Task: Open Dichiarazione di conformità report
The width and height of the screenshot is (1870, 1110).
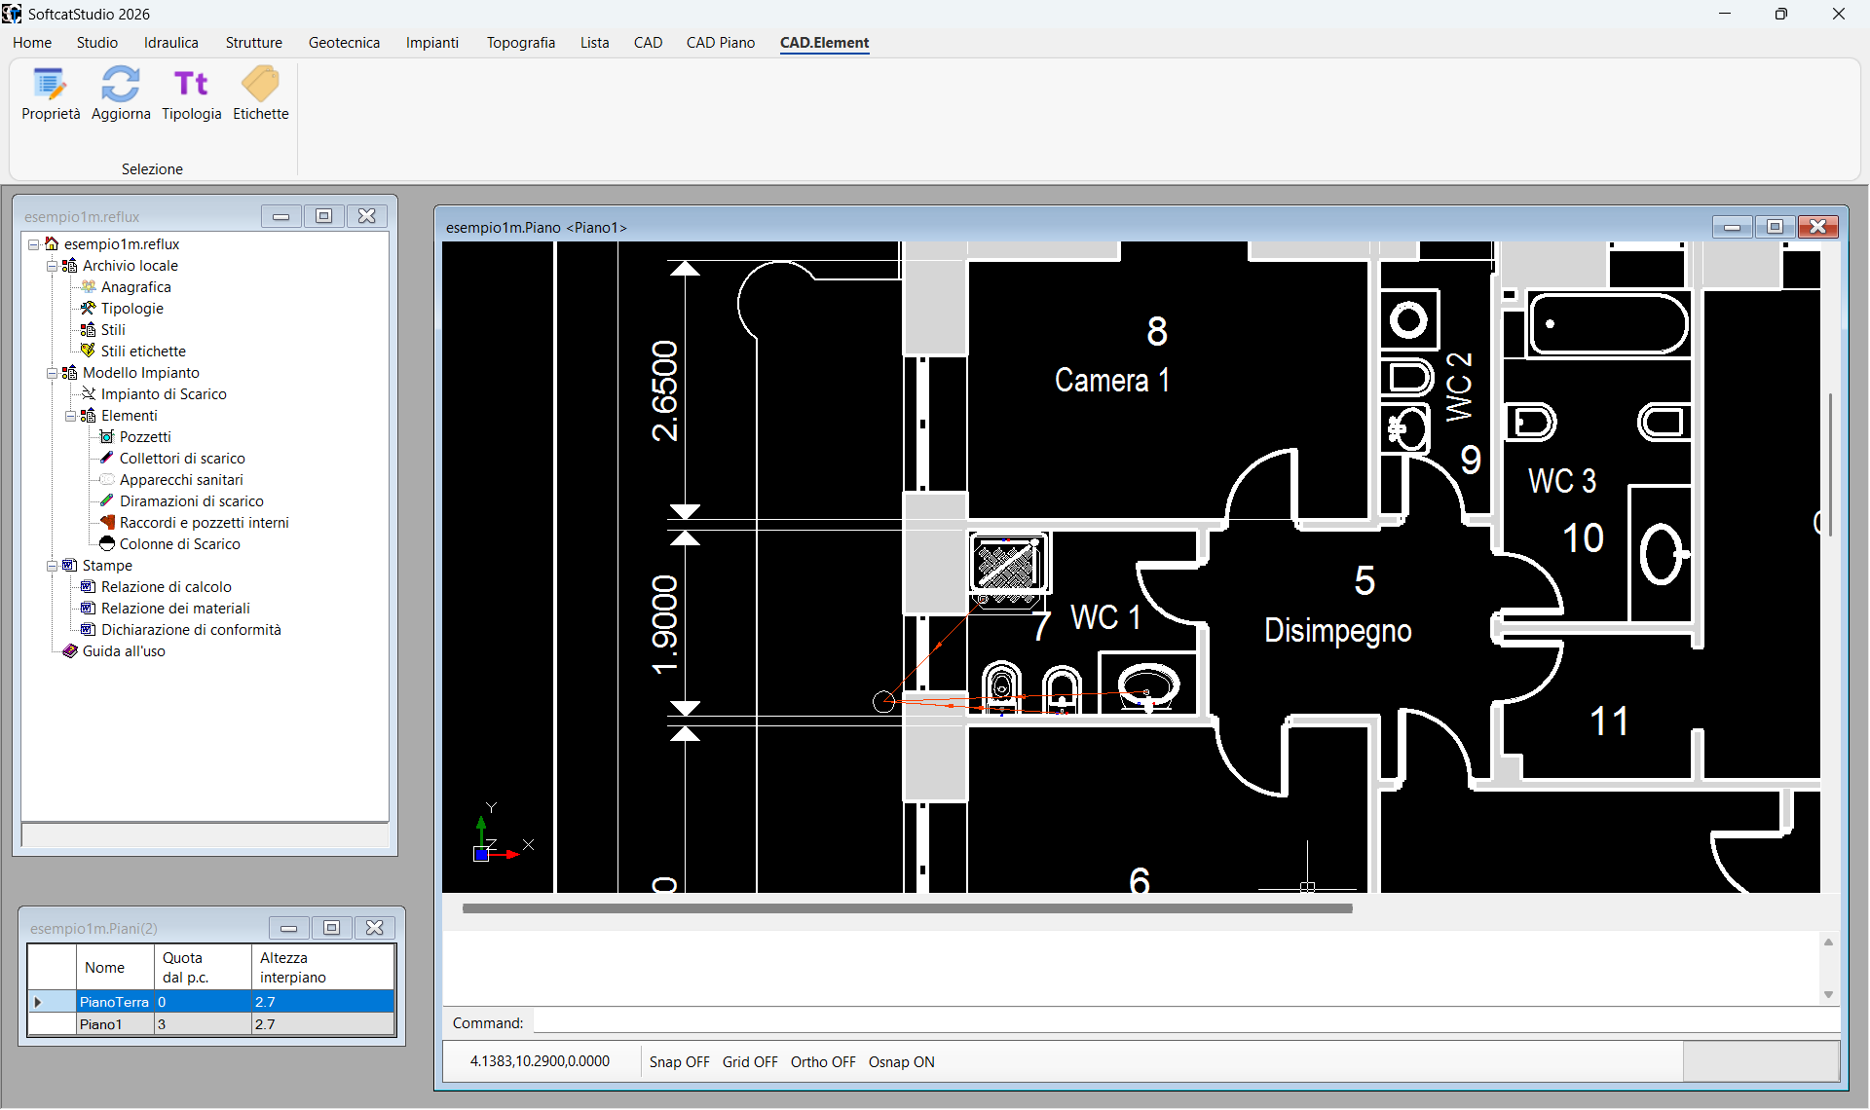Action: tap(191, 630)
